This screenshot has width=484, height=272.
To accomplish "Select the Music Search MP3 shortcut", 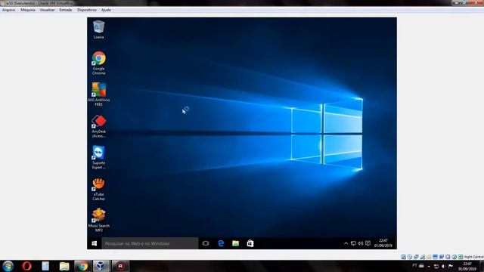I will coord(99,220).
